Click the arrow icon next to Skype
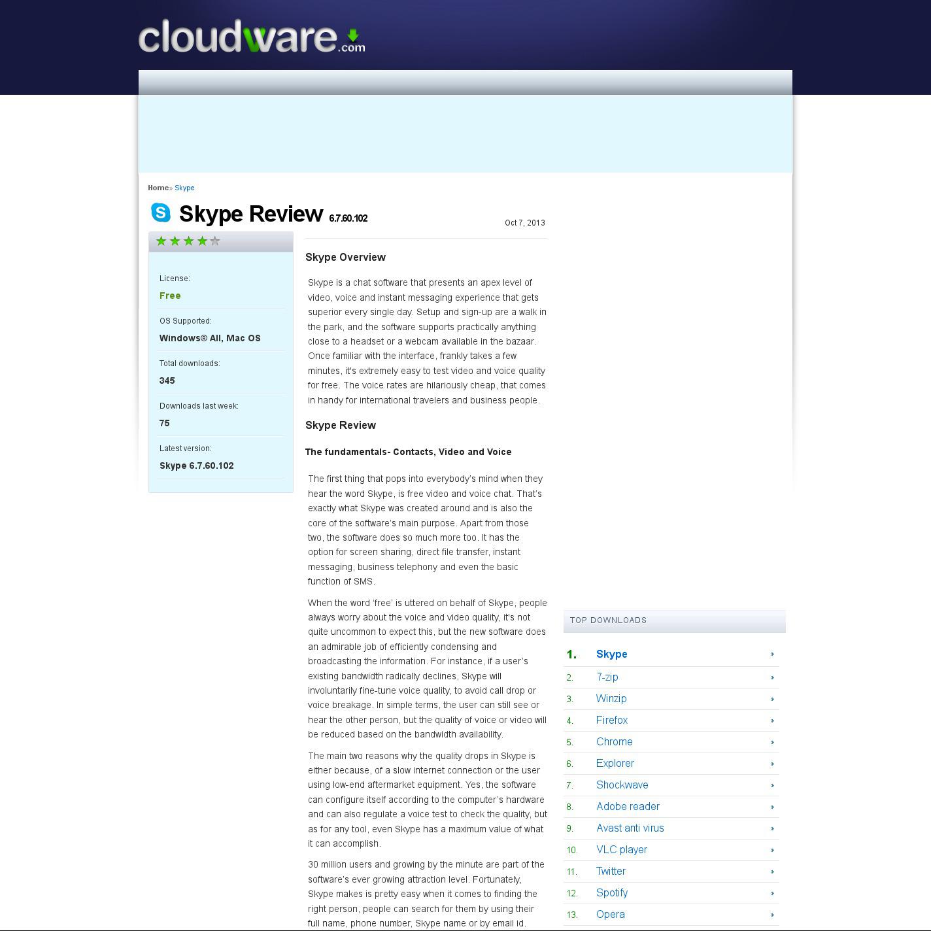Viewport: 931px width, 931px height. tap(772, 654)
